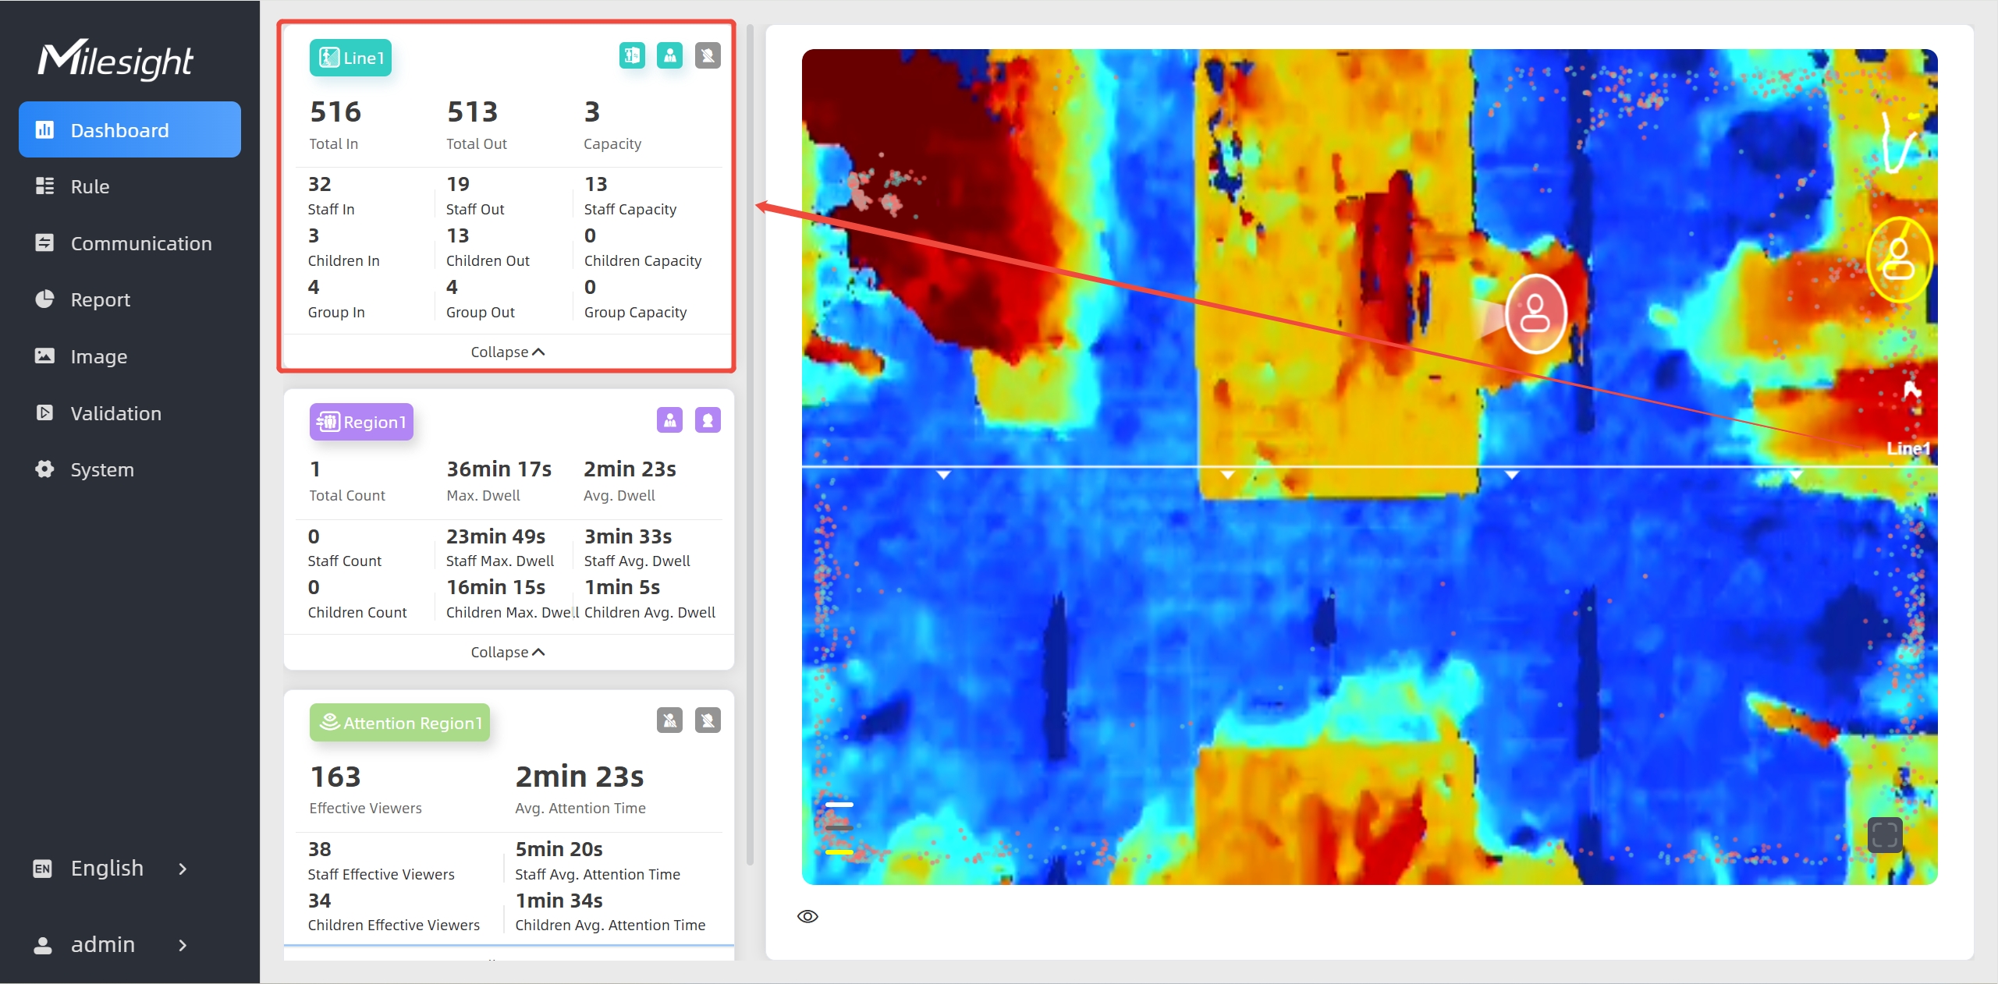The height and width of the screenshot is (984, 1998).
Task: Click the Region1 children icon button
Action: pos(708,420)
